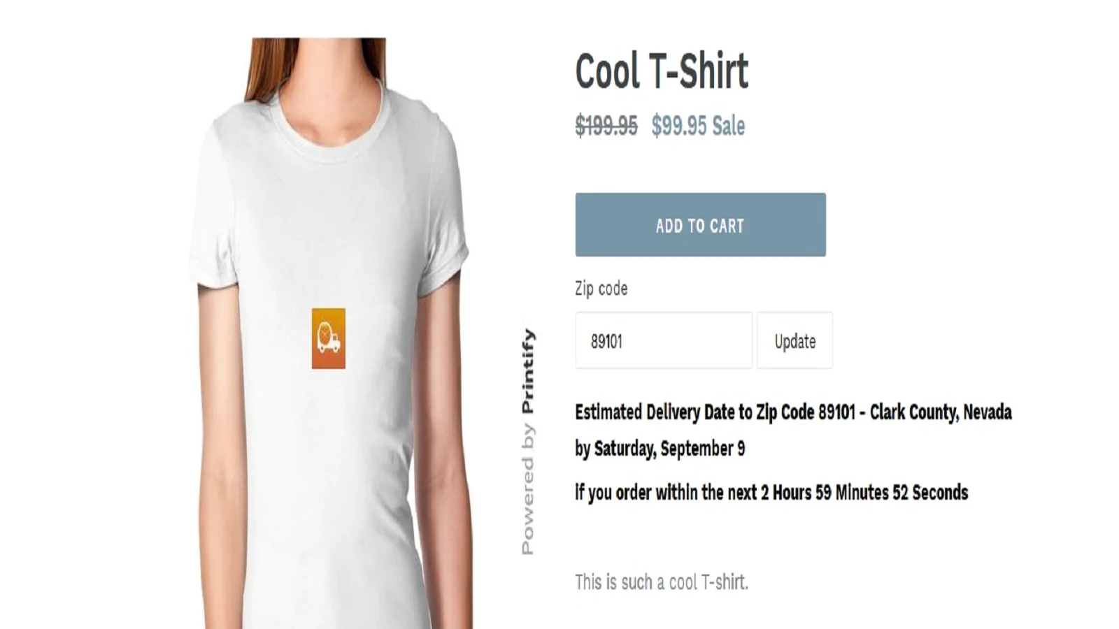Image resolution: width=1119 pixels, height=629 pixels.
Task: Click the ADD TO CART button
Action: [700, 224]
